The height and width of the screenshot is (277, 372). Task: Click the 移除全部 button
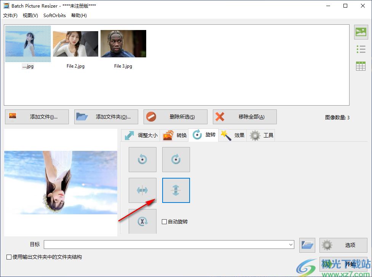[245, 117]
